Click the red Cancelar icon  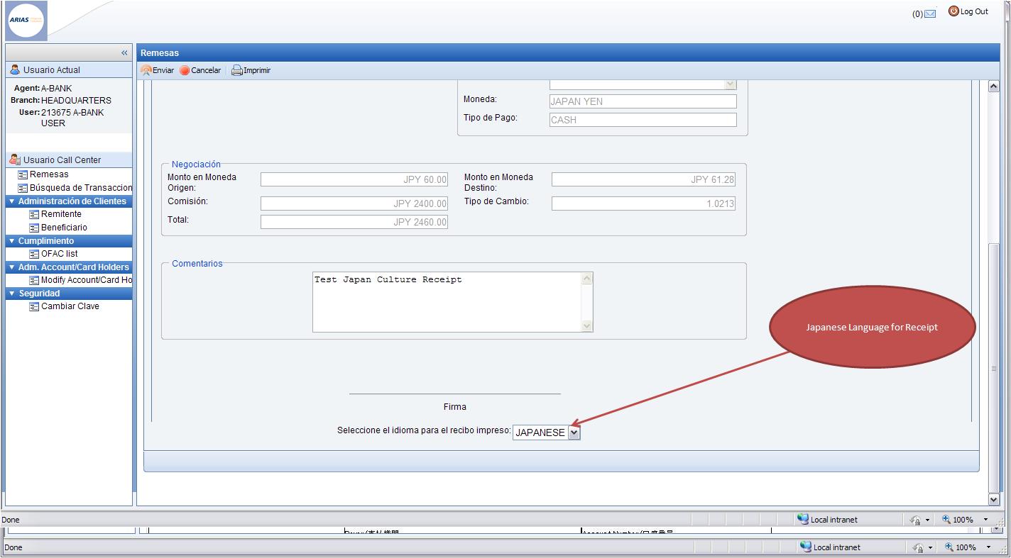coord(185,70)
